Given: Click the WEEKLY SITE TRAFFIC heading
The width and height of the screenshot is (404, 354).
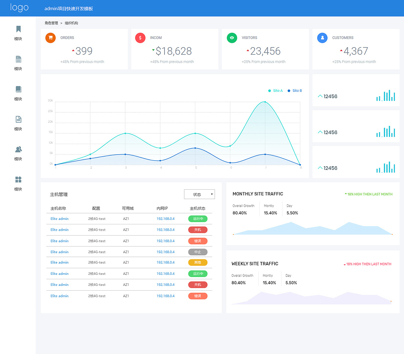Looking at the screenshot, I should 255,264.
